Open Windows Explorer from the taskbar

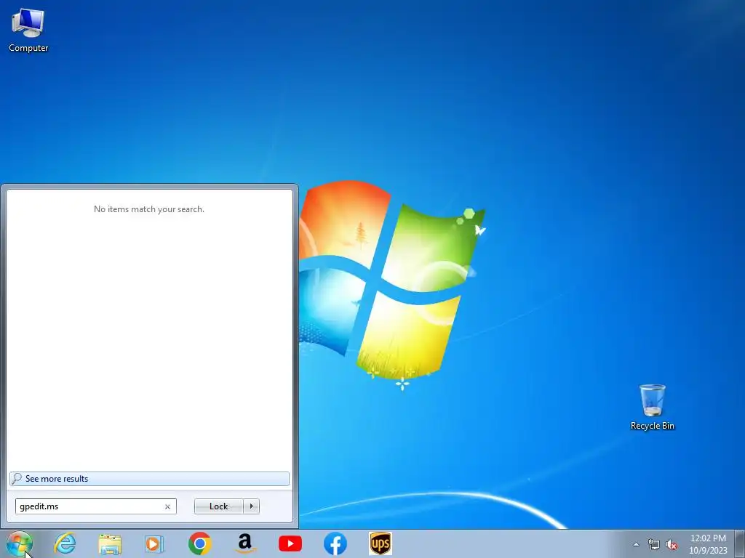tap(110, 543)
